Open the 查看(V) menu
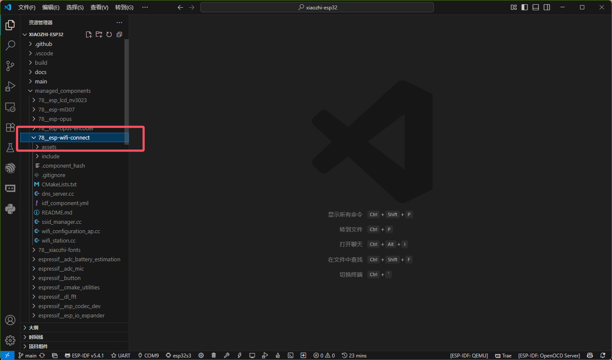The image size is (612, 360). [99, 7]
